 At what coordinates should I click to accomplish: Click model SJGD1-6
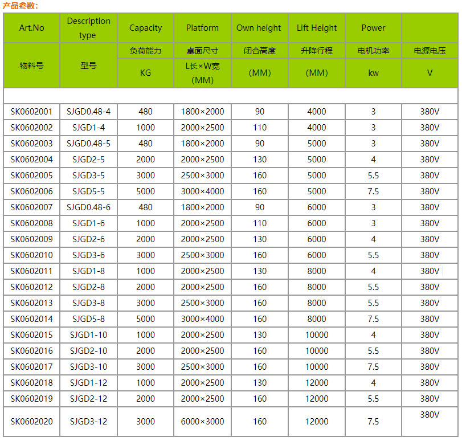pyautogui.click(x=88, y=223)
